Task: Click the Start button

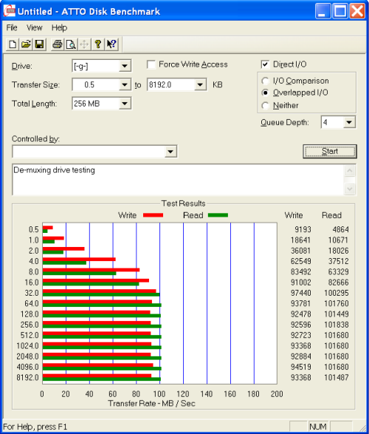Action: tap(330, 151)
